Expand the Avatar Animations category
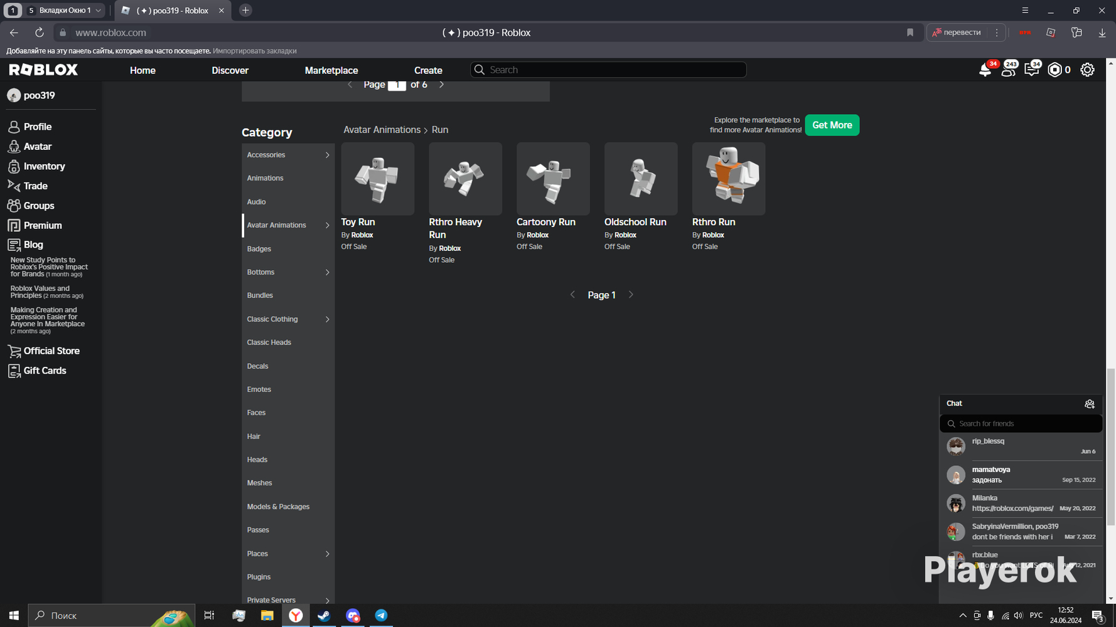Viewport: 1116px width, 627px height. 327,225
